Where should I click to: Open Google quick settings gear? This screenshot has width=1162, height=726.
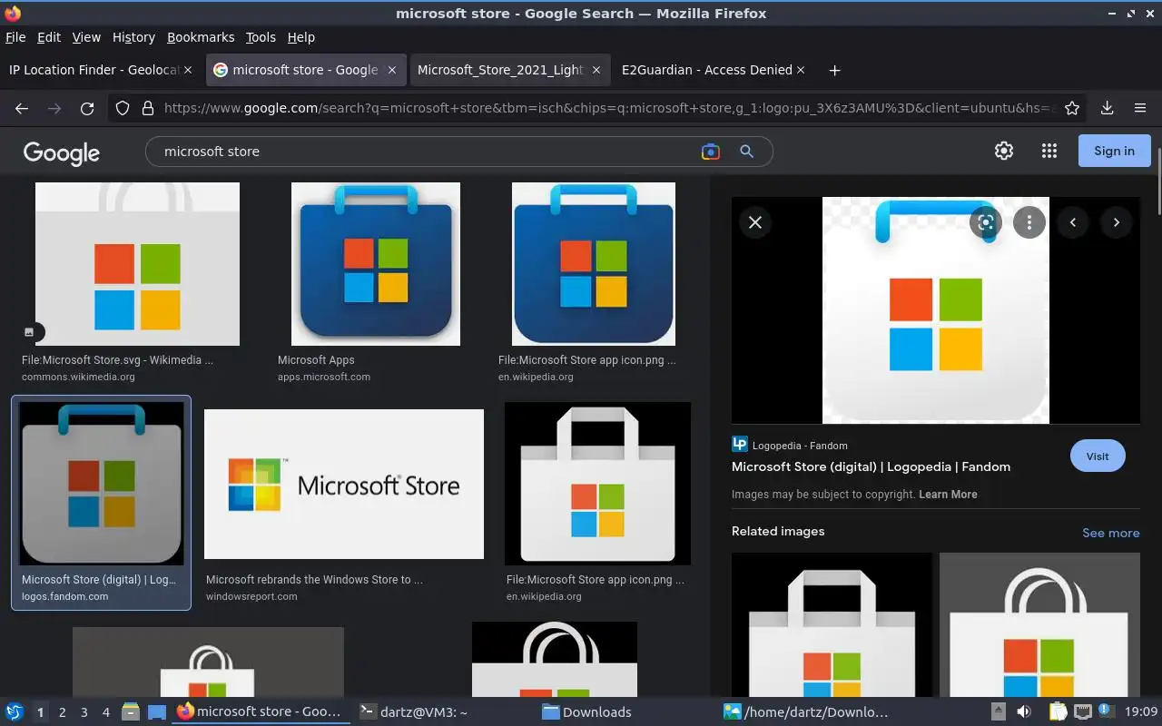click(x=1003, y=151)
